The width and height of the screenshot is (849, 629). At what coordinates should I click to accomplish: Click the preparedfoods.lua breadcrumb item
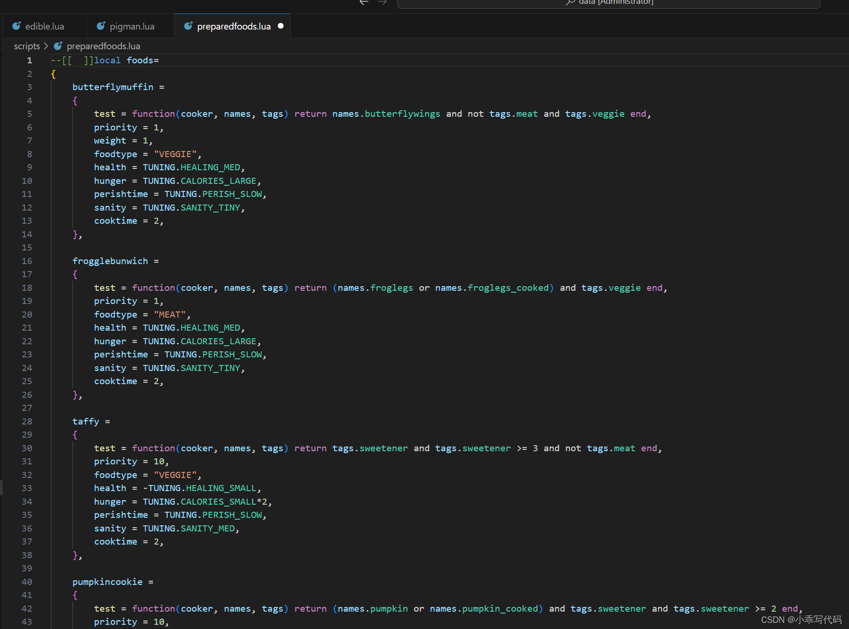point(103,46)
